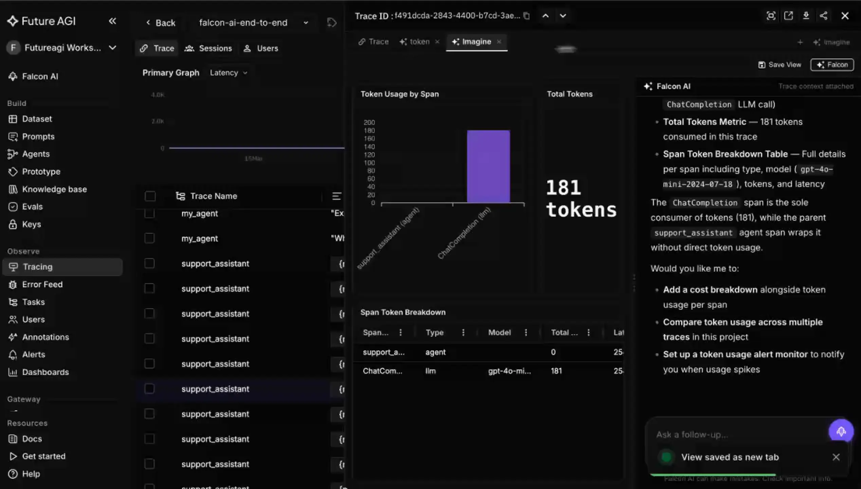Open Falcon AI in the sidebar

33,76
